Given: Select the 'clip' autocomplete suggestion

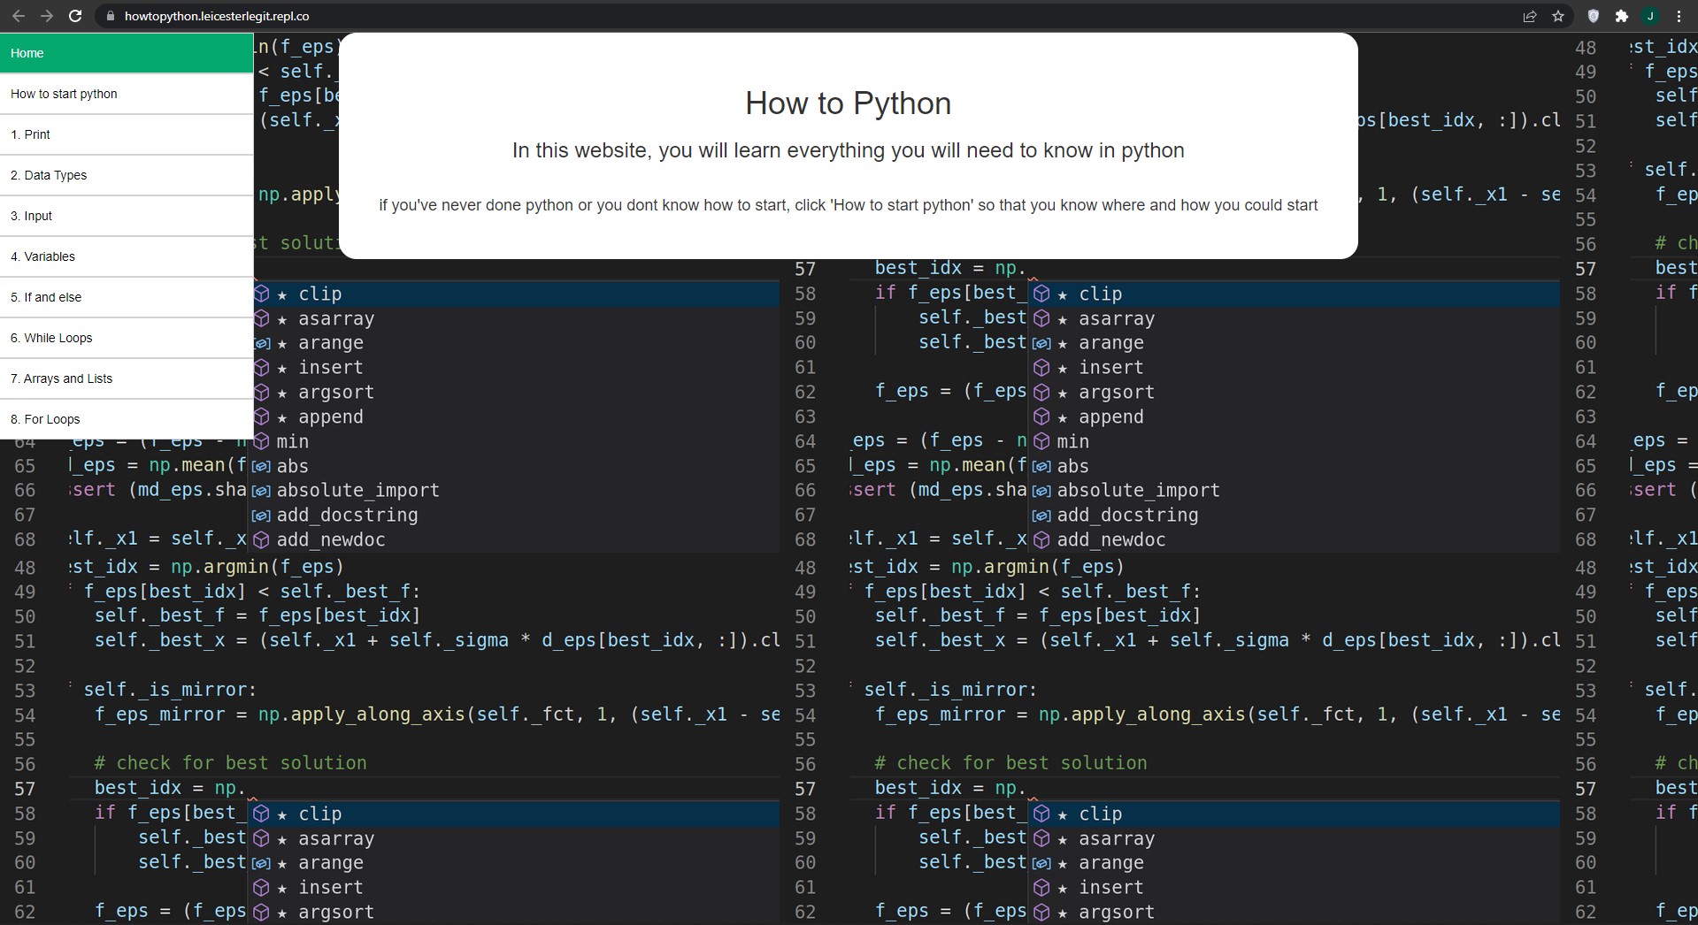Looking at the screenshot, I should (321, 294).
